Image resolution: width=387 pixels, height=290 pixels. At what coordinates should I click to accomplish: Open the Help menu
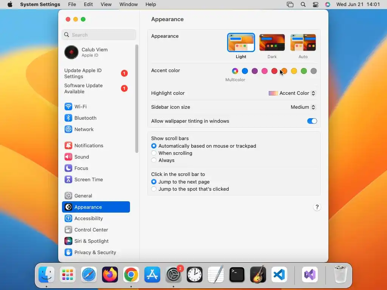[150, 5]
